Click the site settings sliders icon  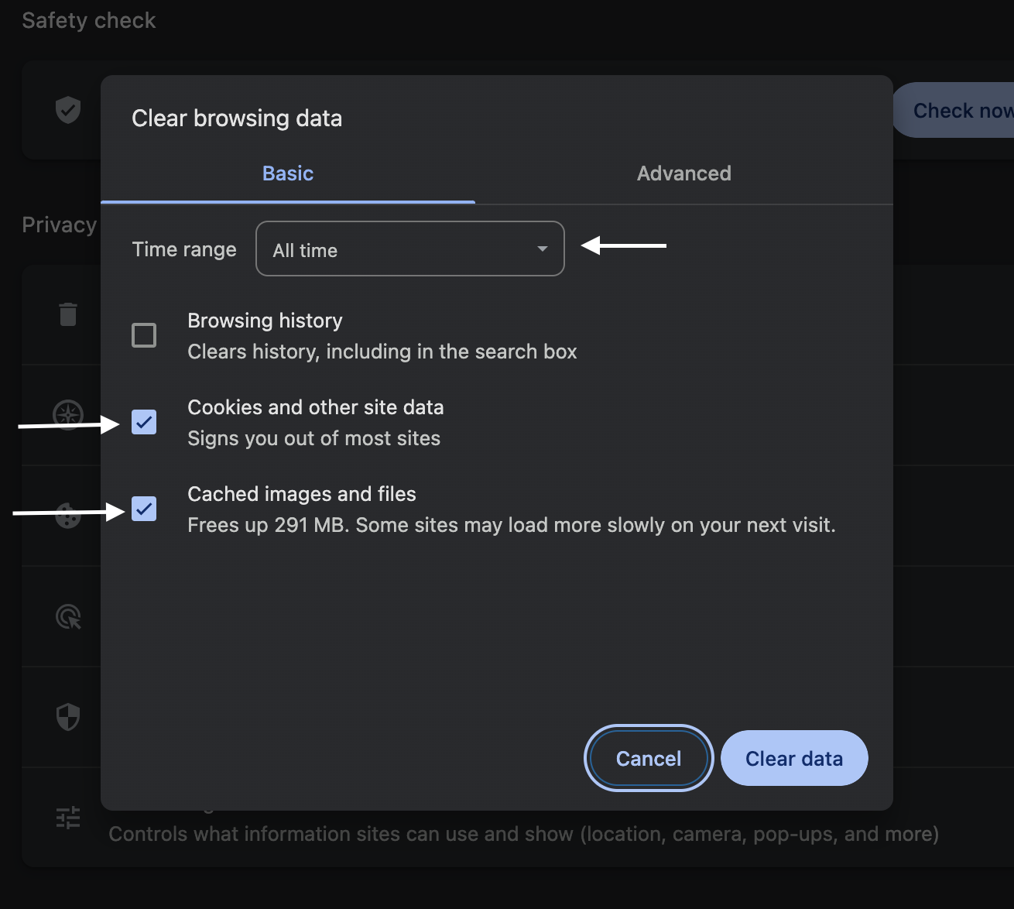(68, 818)
